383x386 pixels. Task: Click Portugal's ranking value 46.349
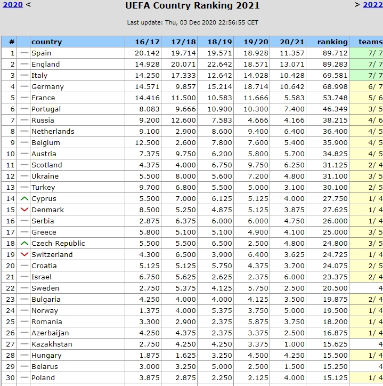pos(335,109)
